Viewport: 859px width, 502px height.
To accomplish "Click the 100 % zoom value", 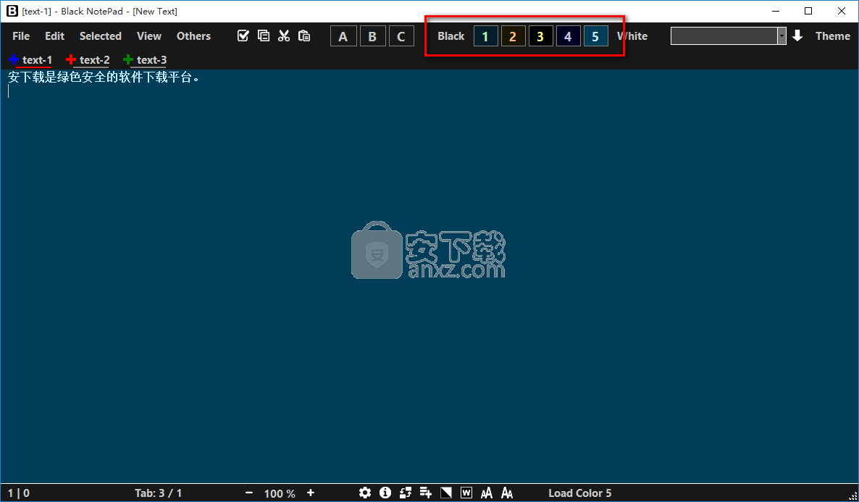I will [x=280, y=493].
